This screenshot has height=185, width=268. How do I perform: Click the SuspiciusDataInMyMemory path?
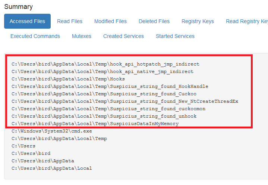coord(95,124)
